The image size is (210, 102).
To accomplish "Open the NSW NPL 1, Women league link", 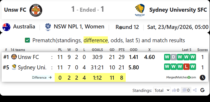I will click(79, 27).
